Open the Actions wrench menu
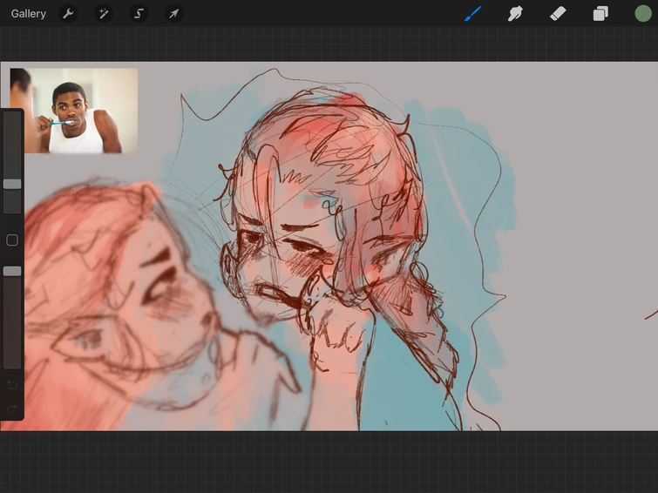Image resolution: width=658 pixels, height=493 pixels. coord(67,14)
